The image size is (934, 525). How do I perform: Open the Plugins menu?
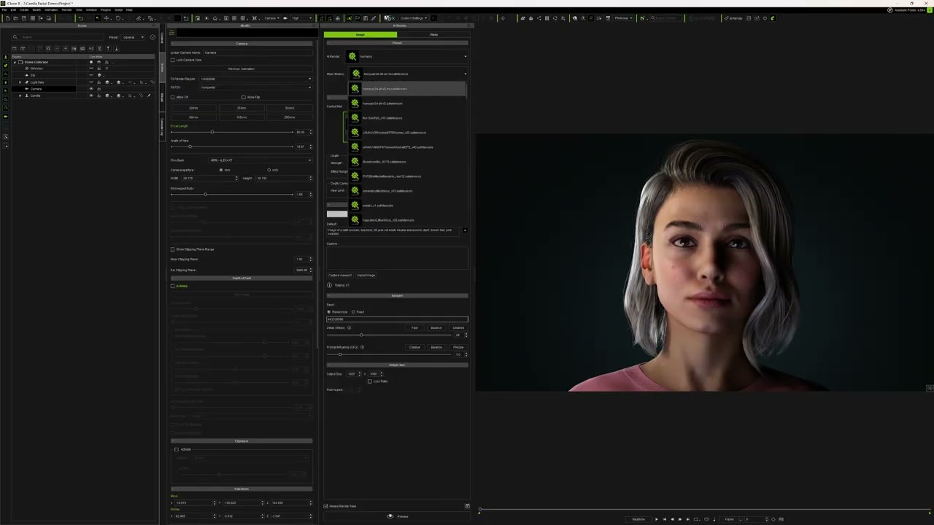[105, 10]
